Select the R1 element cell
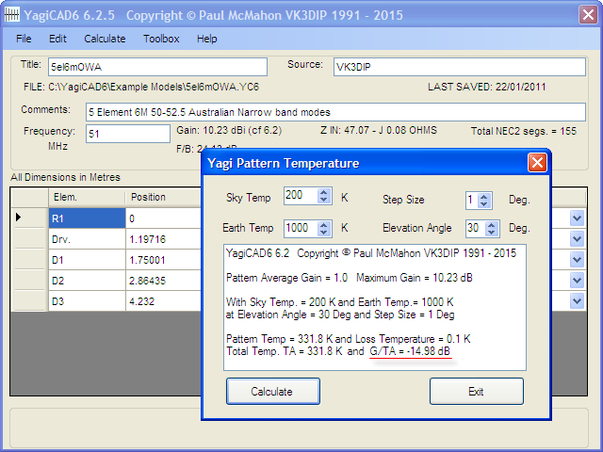This screenshot has height=452, width=603. (88, 218)
